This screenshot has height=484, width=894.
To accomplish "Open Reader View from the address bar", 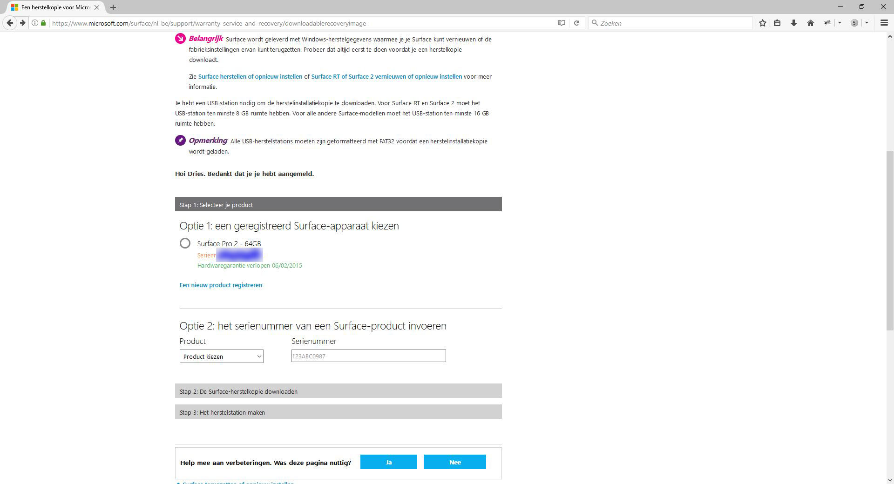I will 562,23.
